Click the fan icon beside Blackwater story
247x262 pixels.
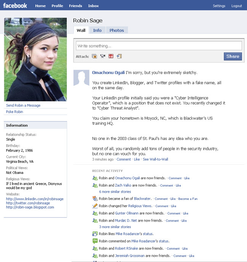95,199
